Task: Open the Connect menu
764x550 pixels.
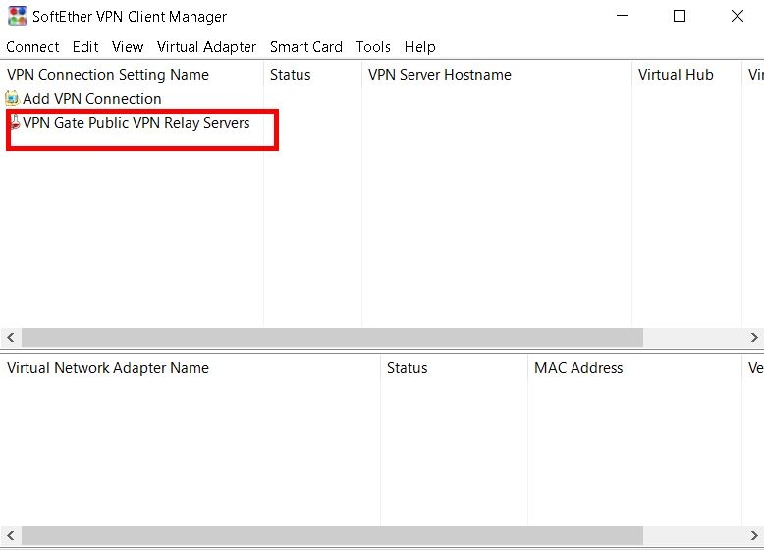Action: tap(32, 47)
